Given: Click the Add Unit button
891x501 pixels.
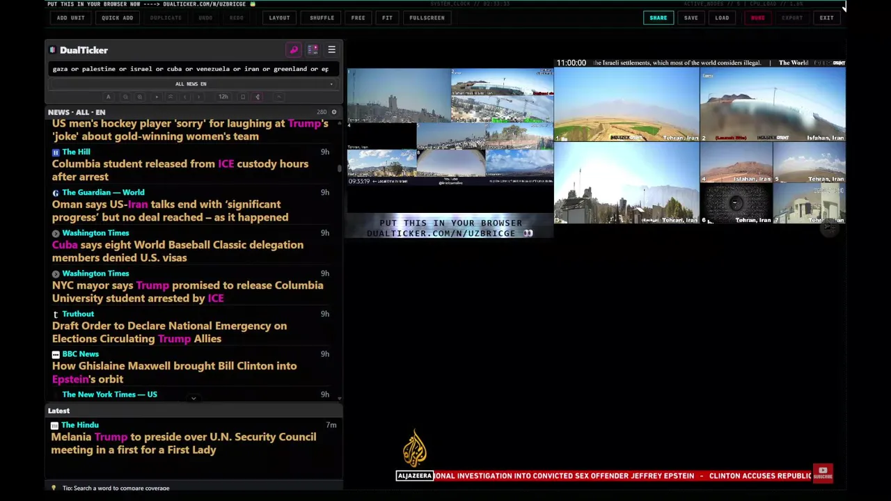Looking at the screenshot, I should pyautogui.click(x=71, y=18).
